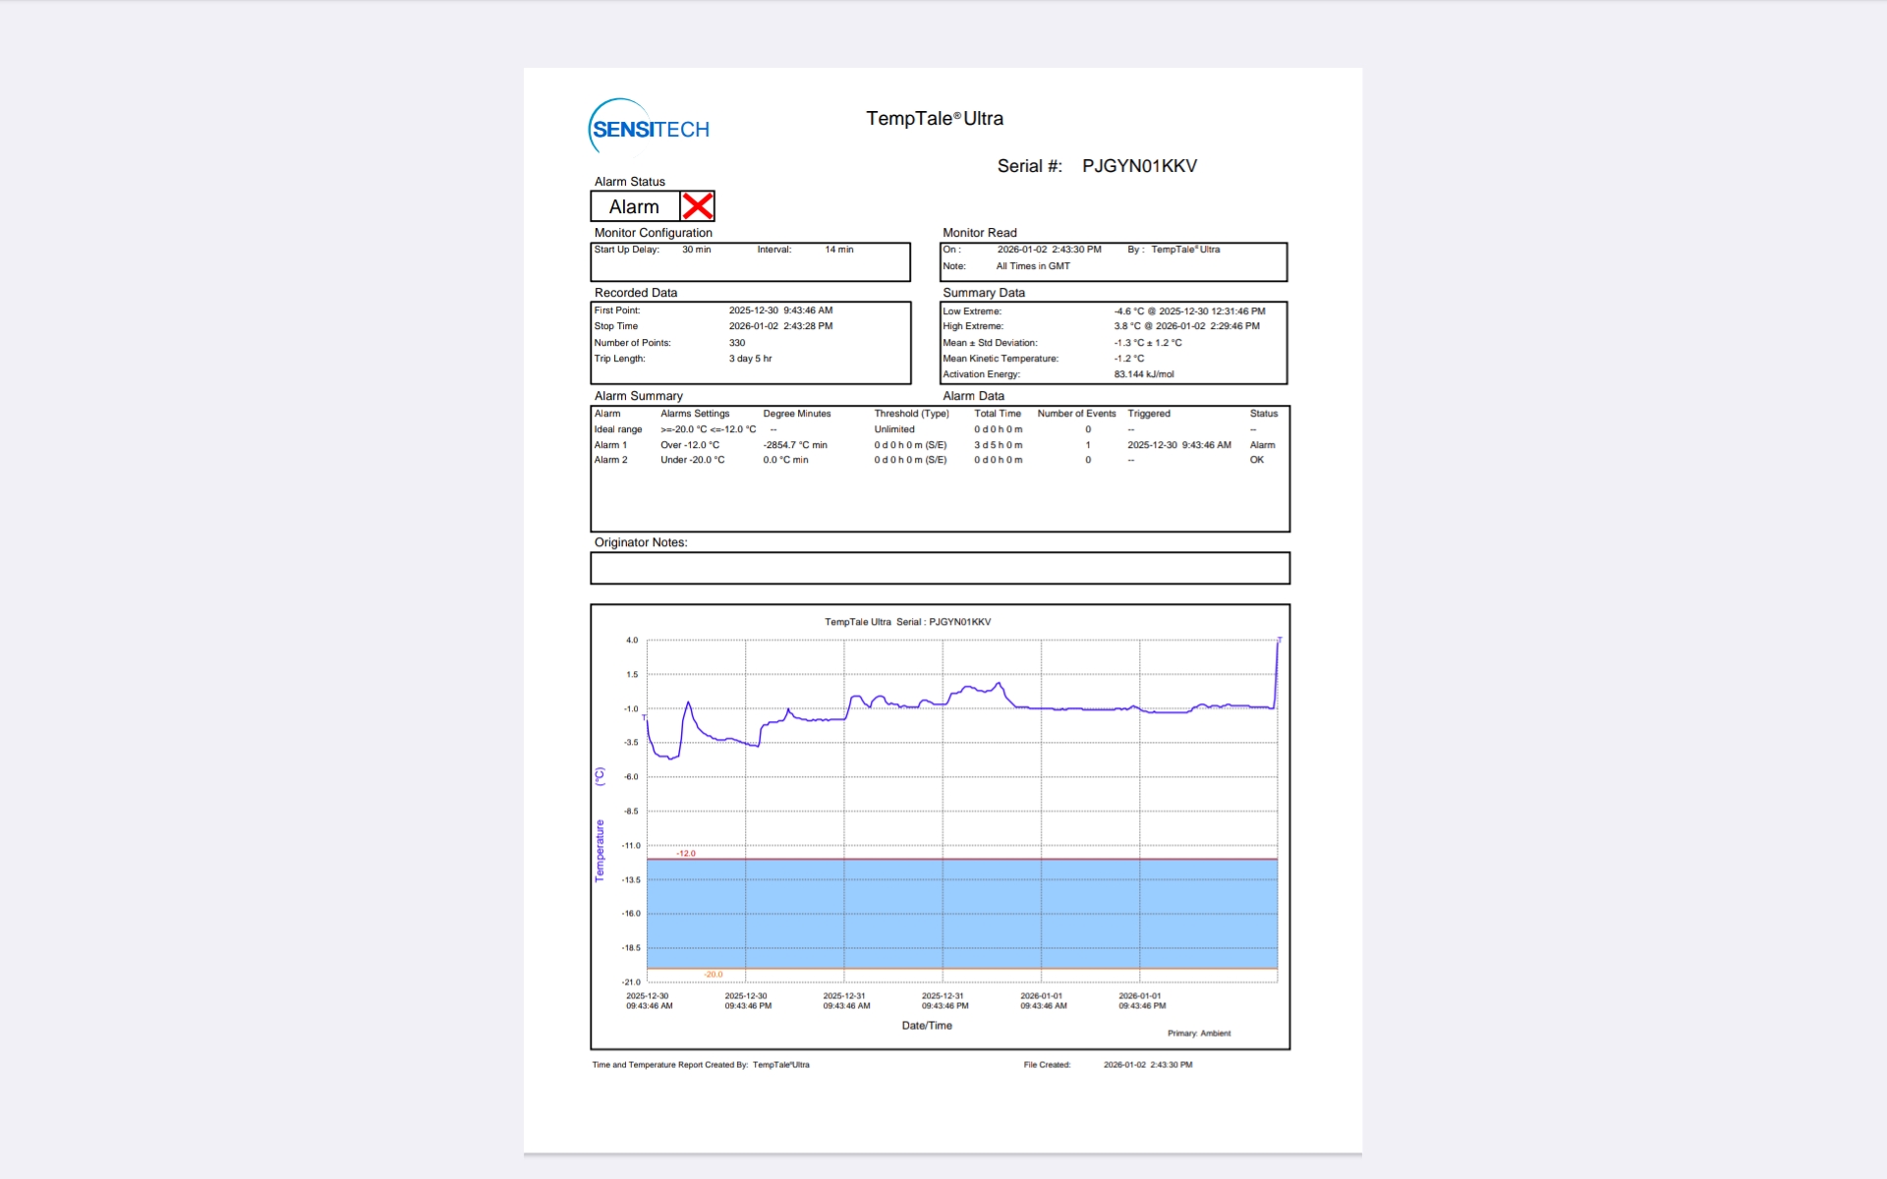Click the Low Extreme value in Summary Data

coord(1189,311)
